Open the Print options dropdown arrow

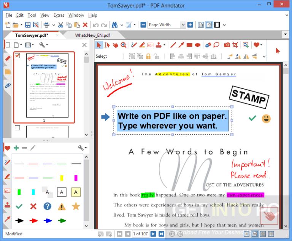point(54,25)
